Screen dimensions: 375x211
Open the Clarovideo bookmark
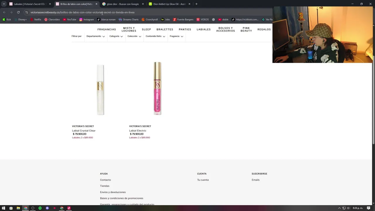click(52, 20)
